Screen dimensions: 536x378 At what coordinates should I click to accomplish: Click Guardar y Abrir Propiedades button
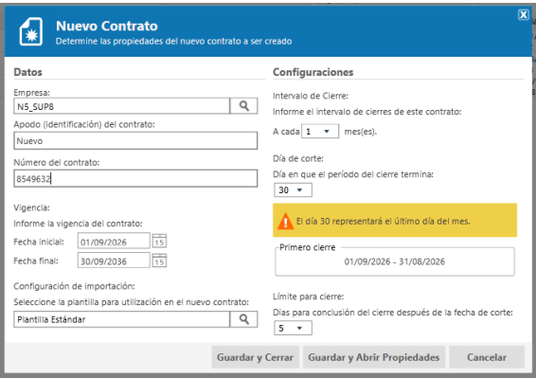coord(374,357)
